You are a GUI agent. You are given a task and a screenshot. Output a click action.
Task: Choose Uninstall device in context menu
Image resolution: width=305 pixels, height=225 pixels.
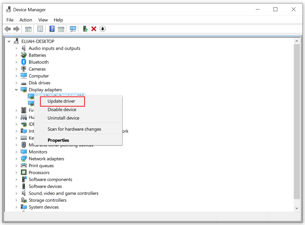[63, 118]
